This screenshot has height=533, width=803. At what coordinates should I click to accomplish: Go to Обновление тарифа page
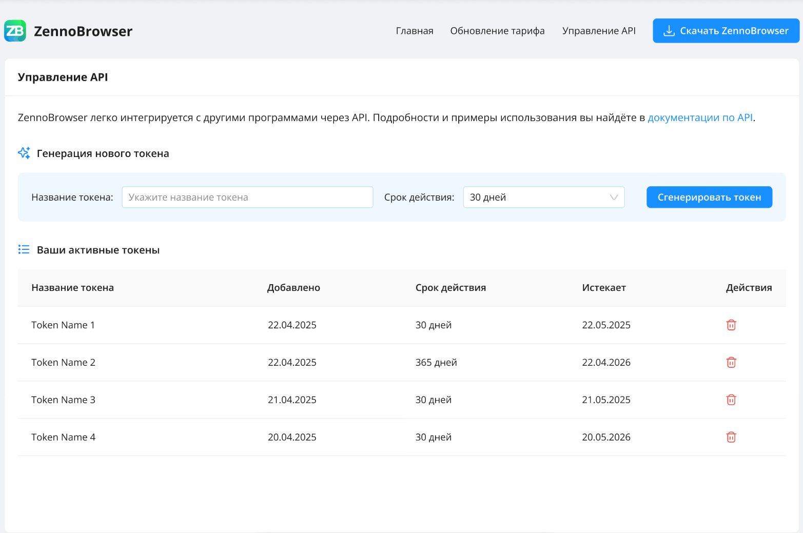tap(497, 31)
